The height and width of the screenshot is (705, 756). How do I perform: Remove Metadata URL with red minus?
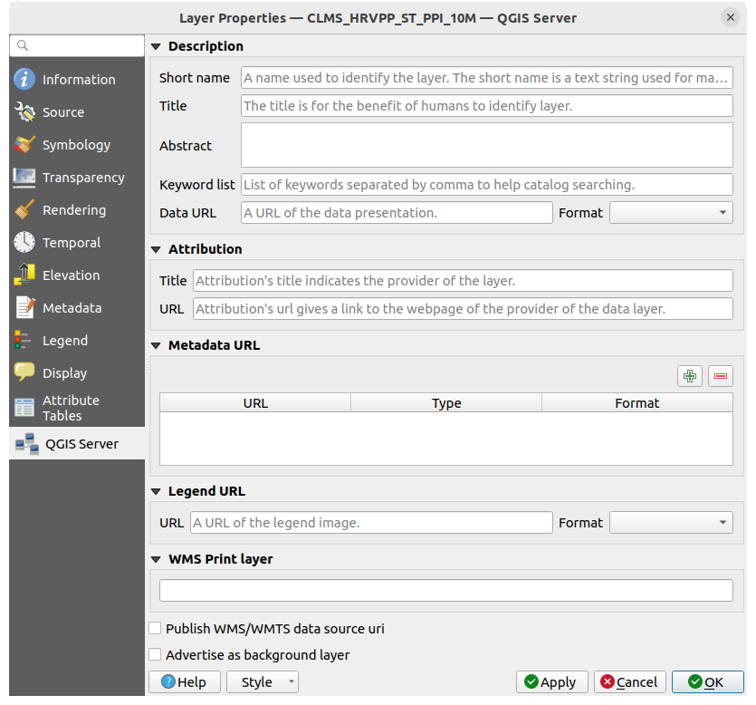click(x=721, y=376)
